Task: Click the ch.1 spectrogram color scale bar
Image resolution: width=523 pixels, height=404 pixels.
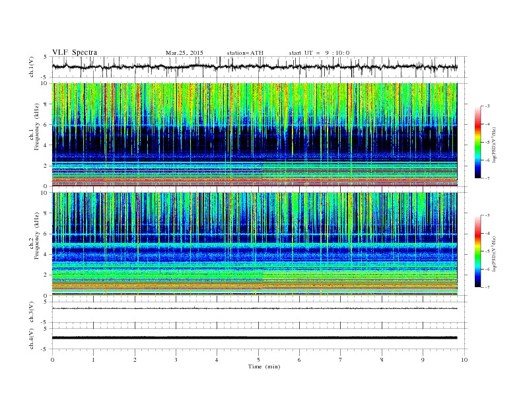Action: 477,142
